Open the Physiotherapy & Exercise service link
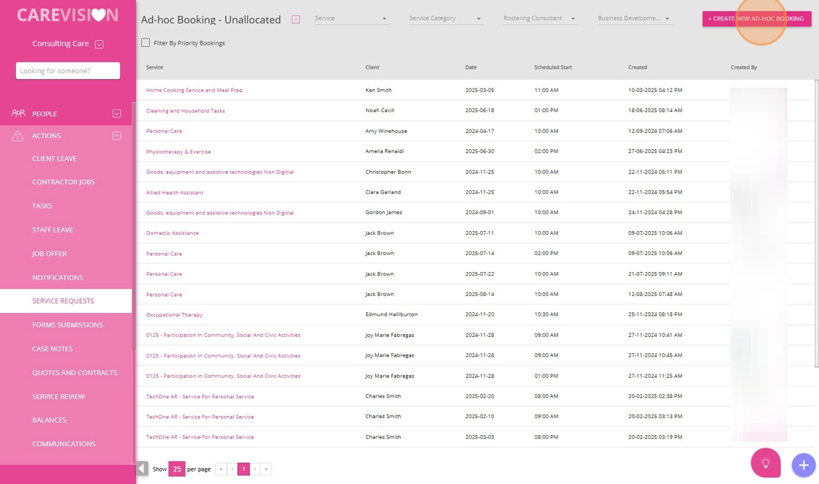The image size is (819, 484). click(x=178, y=151)
